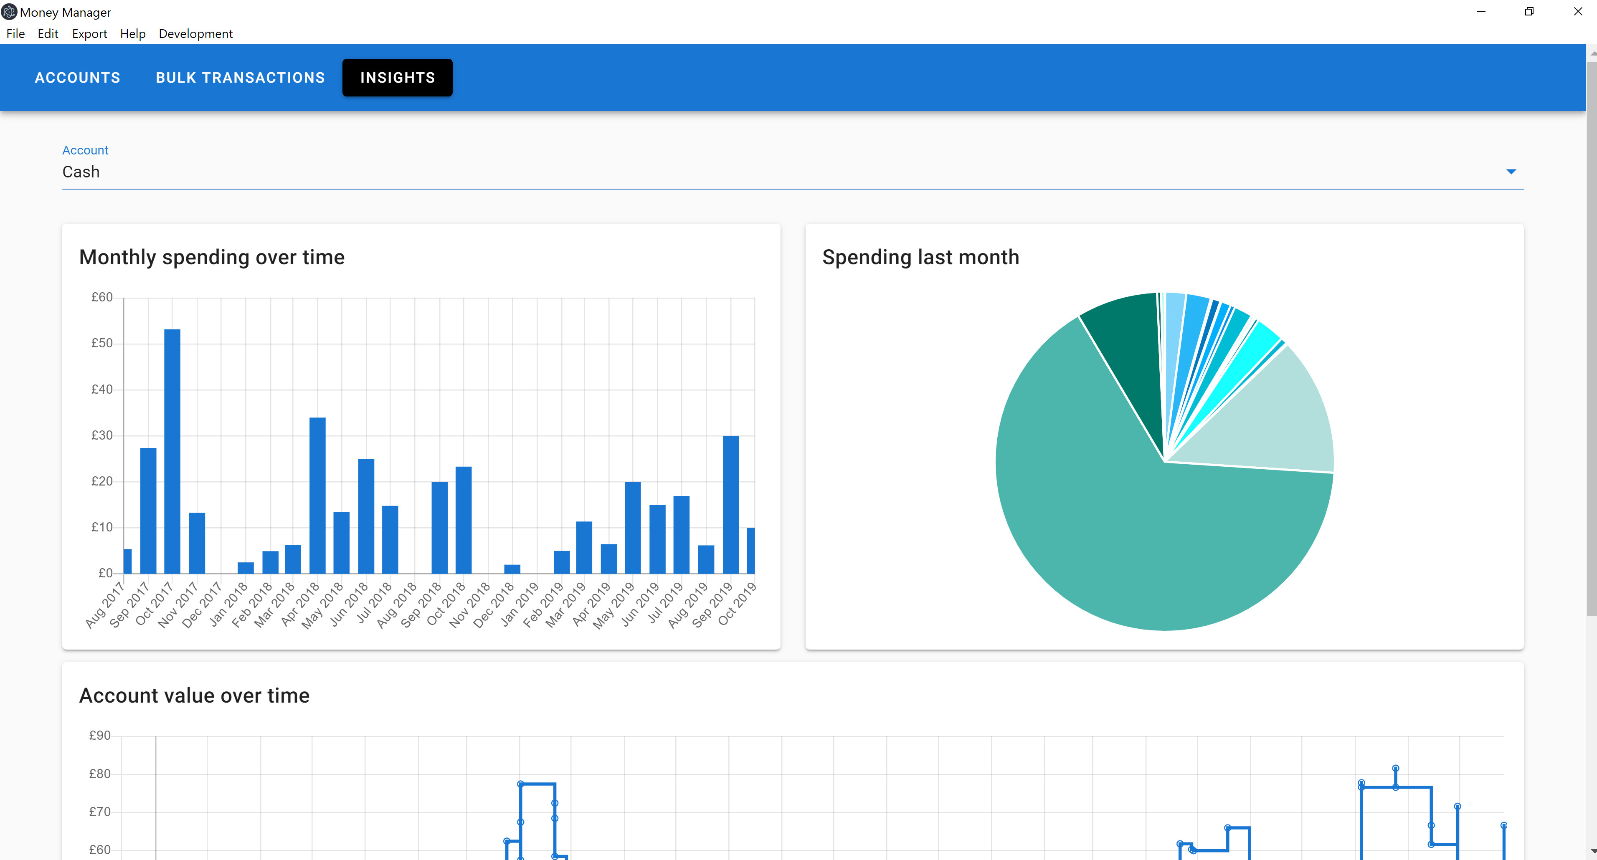Click the Oct 2019 axis label
1597x860 pixels.
click(x=737, y=604)
